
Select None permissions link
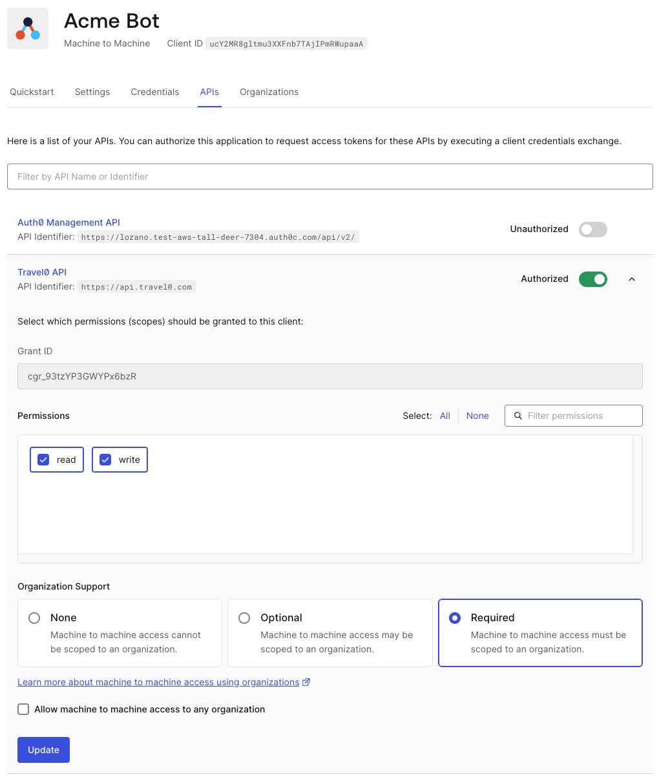[x=477, y=416]
